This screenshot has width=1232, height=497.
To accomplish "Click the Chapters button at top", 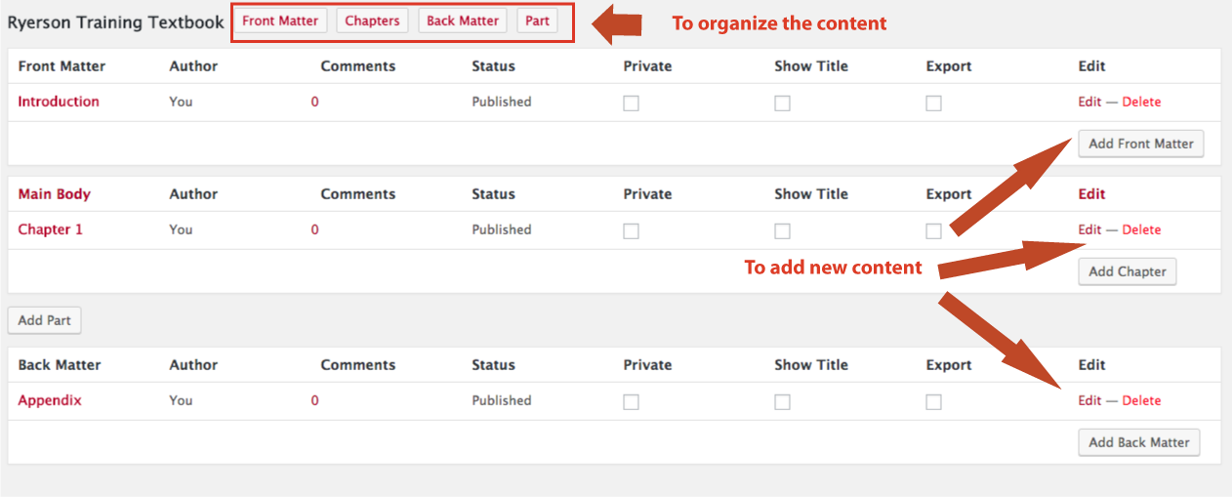I will [372, 21].
